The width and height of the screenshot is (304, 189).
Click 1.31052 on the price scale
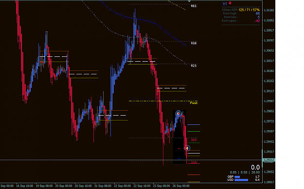pyautogui.click(x=269, y=20)
